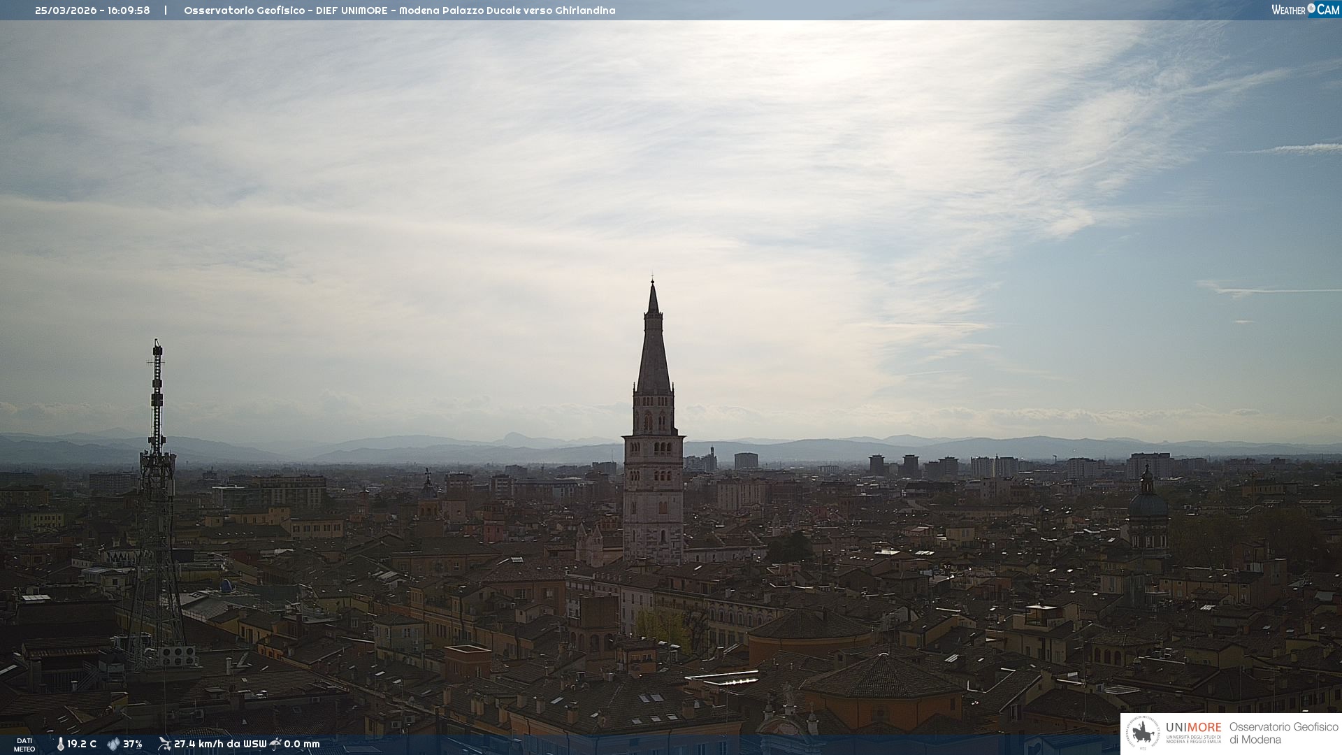The width and height of the screenshot is (1342, 755).
Task: Click the date 25/03/2026 in header
Action: tap(66, 10)
